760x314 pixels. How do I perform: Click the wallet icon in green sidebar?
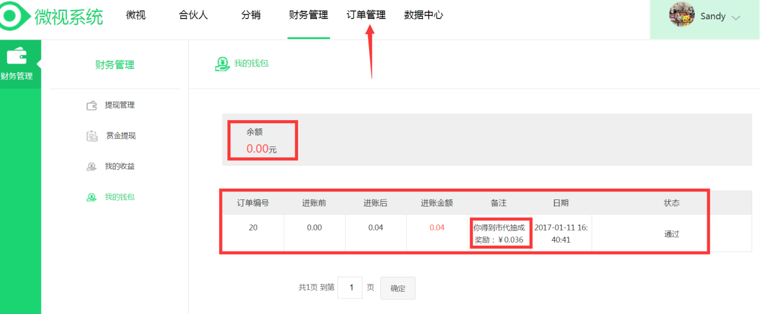point(17,57)
